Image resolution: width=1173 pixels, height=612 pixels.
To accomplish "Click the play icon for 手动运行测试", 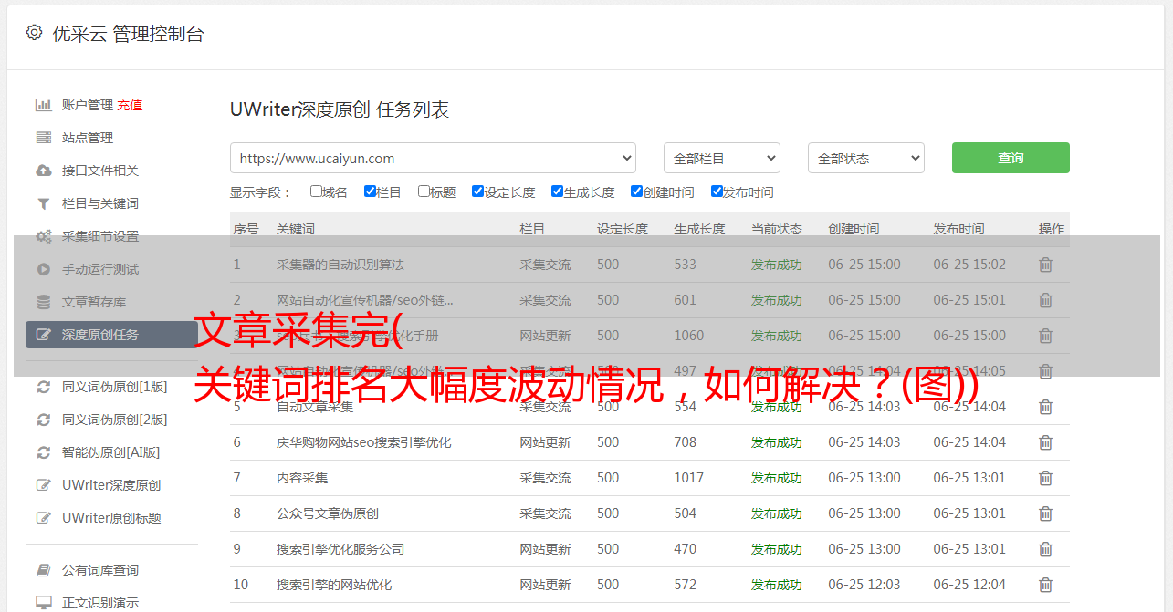I will 43,269.
